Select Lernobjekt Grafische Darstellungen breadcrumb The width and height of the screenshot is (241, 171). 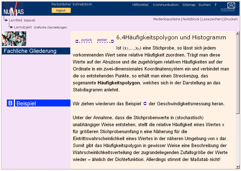40,27
